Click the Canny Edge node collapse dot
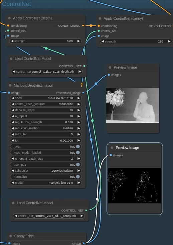This screenshot has height=245, width=173. (11, 236)
